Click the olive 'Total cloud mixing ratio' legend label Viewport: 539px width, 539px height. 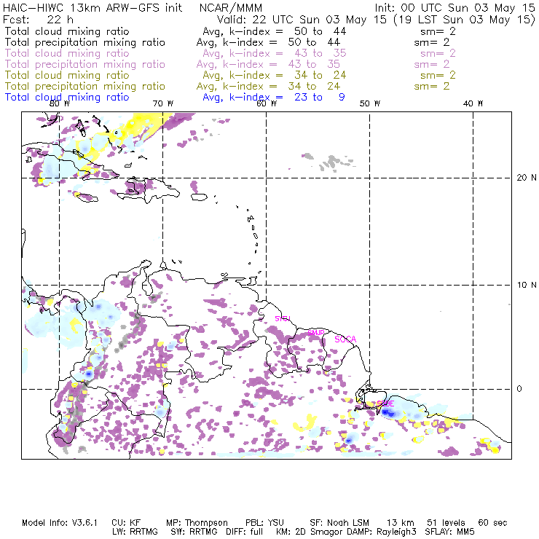click(x=67, y=75)
